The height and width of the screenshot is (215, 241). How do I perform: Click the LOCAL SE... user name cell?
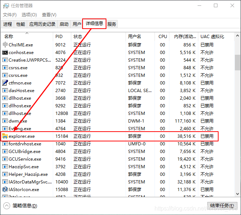coord(140,91)
